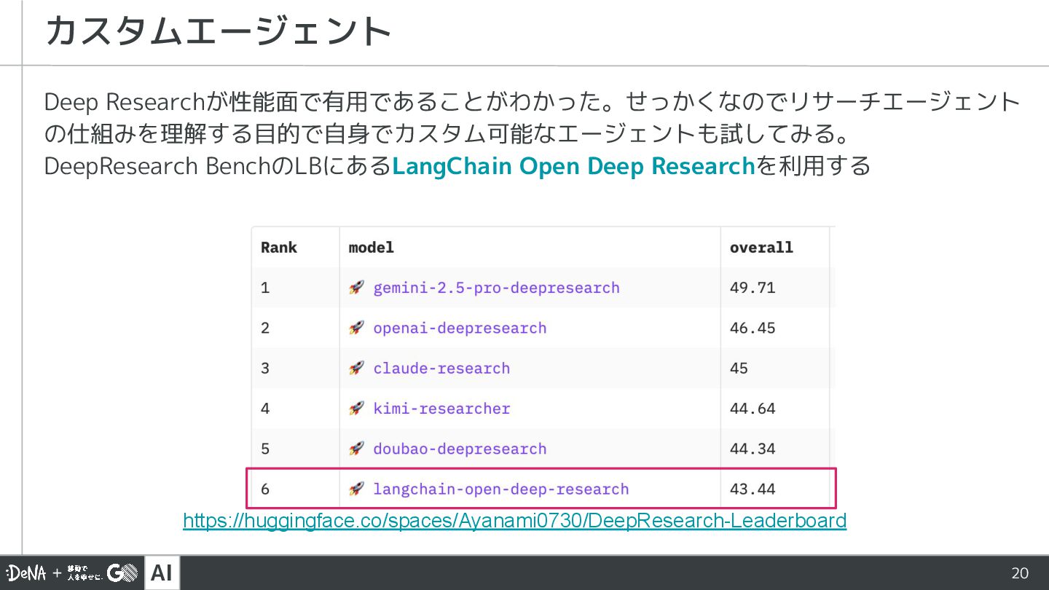Click rocket icon beside doubao-deepresearch

[x=356, y=449]
